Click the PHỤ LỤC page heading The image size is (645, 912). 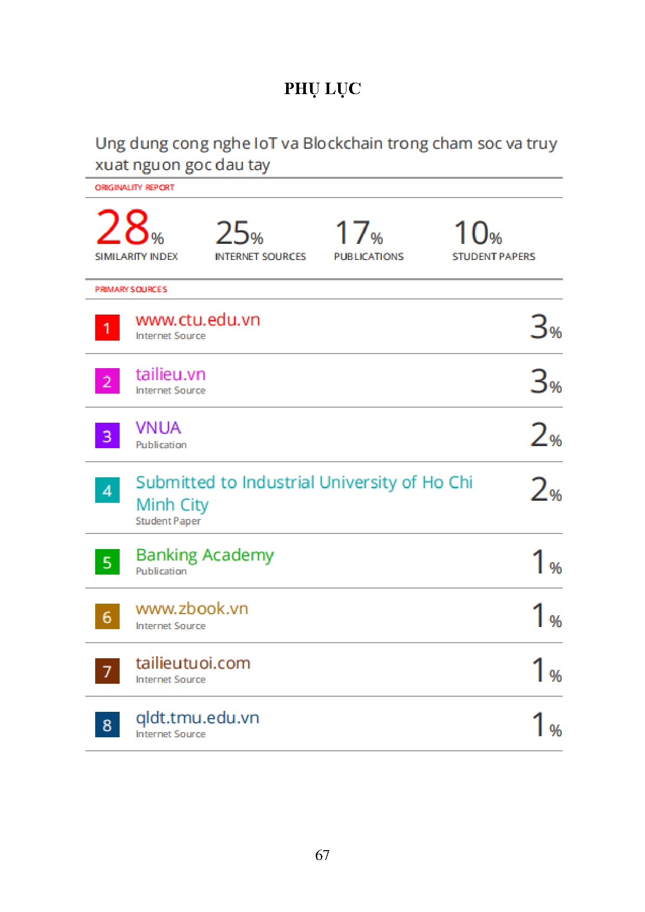tap(322, 89)
